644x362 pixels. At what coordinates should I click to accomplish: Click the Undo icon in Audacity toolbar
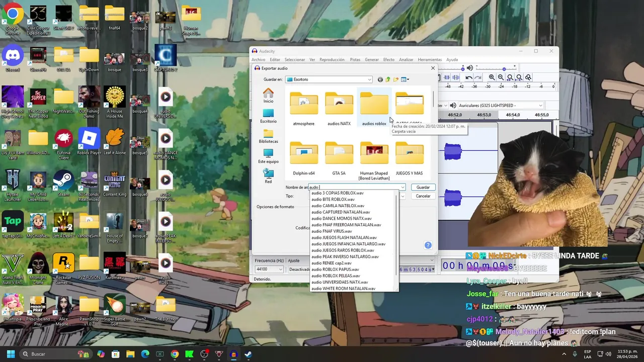(x=468, y=77)
